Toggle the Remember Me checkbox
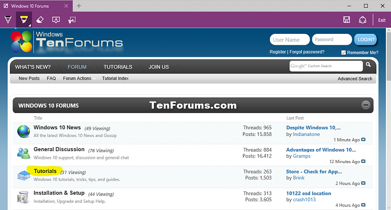This screenshot has height=210, width=391. click(x=344, y=53)
